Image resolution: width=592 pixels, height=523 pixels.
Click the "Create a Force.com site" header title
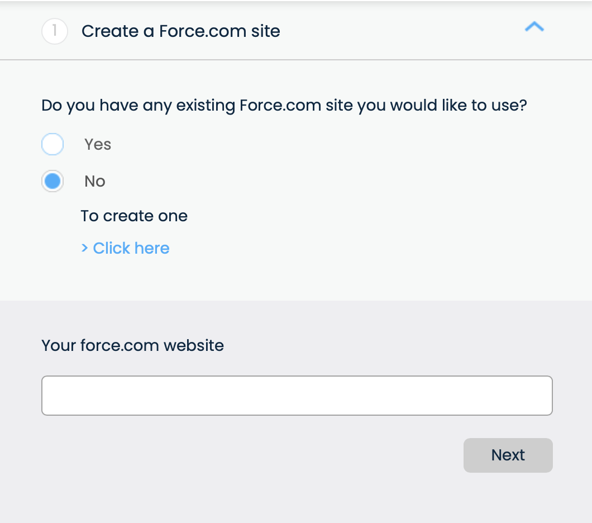(x=181, y=31)
